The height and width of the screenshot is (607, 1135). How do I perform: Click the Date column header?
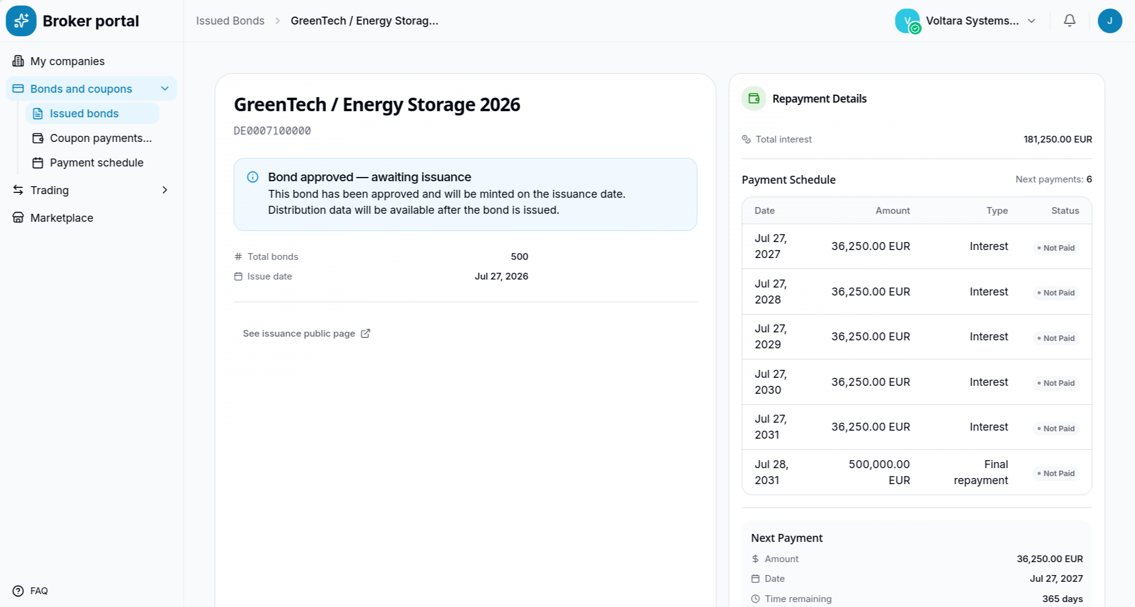coord(765,211)
